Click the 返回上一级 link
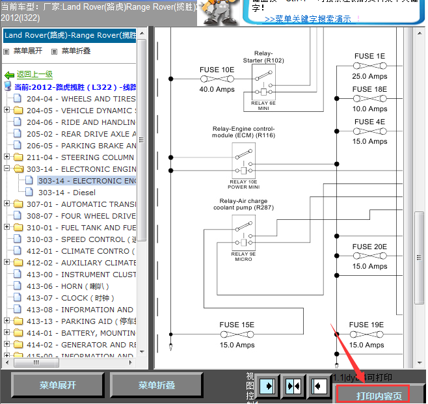Viewport: 428px width, 404px height. coord(34,74)
